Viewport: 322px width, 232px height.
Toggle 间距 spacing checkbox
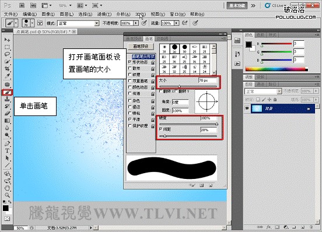tap(161, 129)
